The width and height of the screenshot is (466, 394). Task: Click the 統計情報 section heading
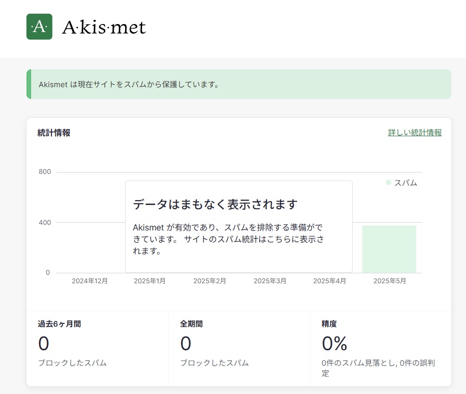pos(54,132)
